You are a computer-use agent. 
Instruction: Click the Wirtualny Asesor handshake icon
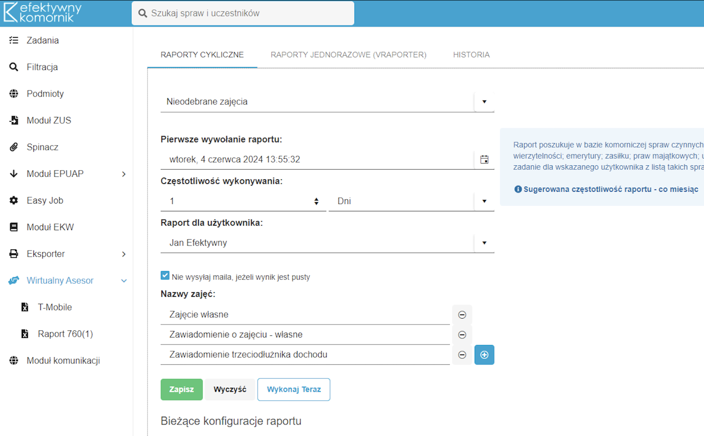[x=14, y=280]
